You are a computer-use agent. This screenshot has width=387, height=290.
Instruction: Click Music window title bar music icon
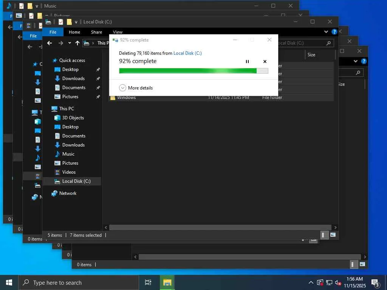point(9,6)
